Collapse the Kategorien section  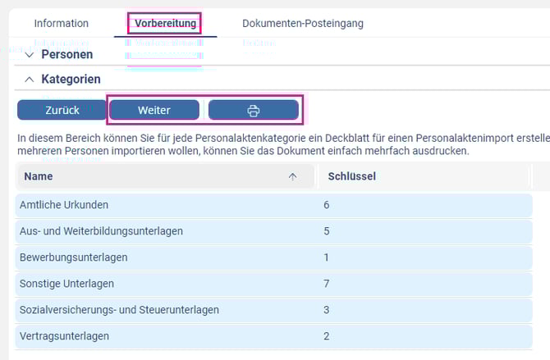click(x=30, y=80)
